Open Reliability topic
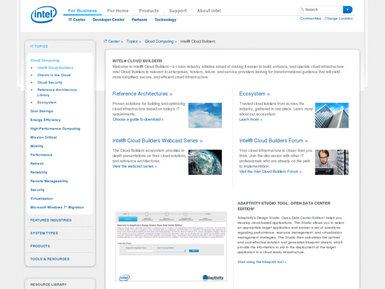 [x=39, y=172]
